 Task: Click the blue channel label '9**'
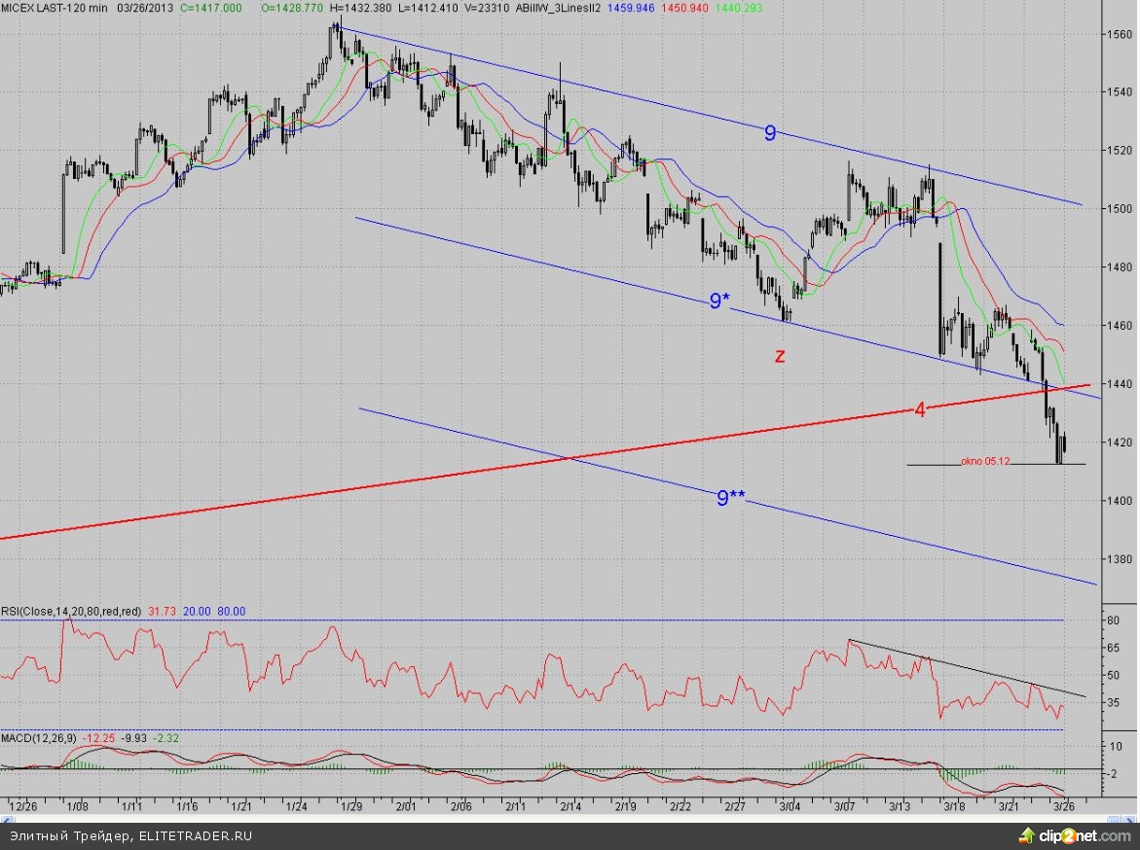(x=730, y=499)
